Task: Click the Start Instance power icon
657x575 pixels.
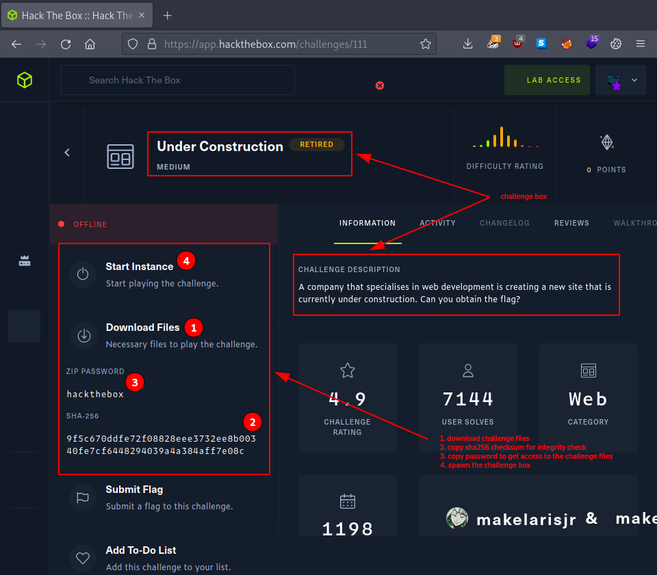Action: [83, 273]
